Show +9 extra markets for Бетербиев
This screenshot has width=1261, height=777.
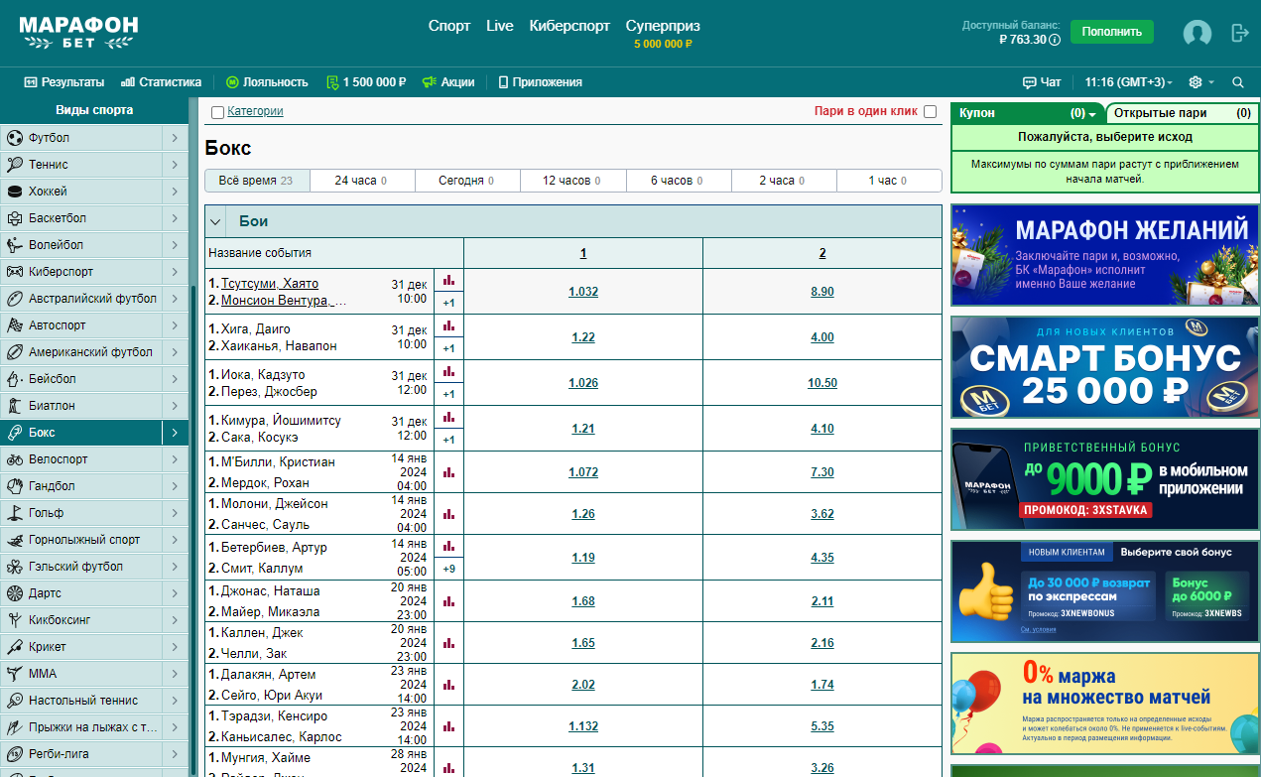tap(448, 569)
